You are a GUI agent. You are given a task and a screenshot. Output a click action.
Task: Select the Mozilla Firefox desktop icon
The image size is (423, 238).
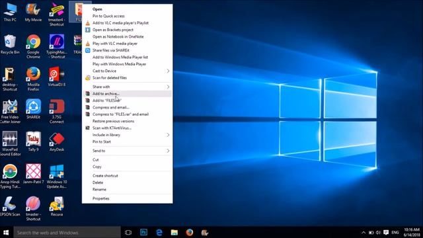(33, 79)
